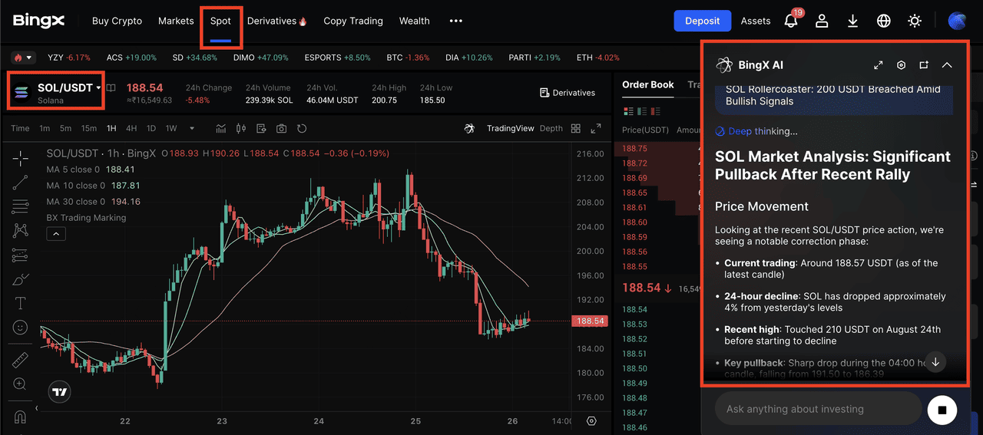Toggle light theme with sun icon
Viewport: 983px width, 435px height.
tap(915, 21)
